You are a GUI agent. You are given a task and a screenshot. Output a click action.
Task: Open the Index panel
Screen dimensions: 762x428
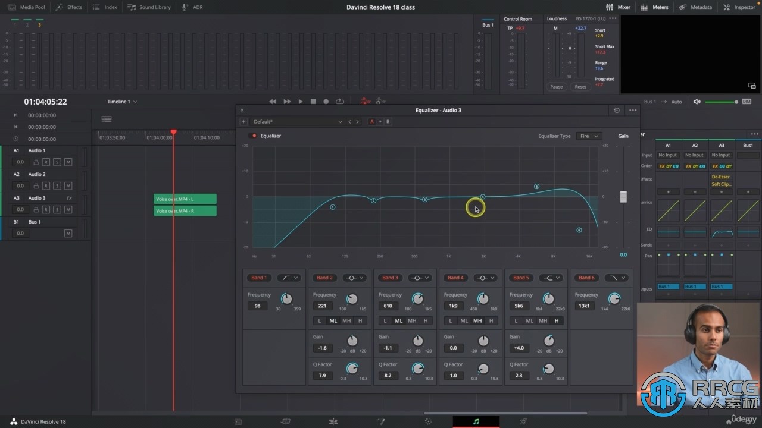[105, 7]
